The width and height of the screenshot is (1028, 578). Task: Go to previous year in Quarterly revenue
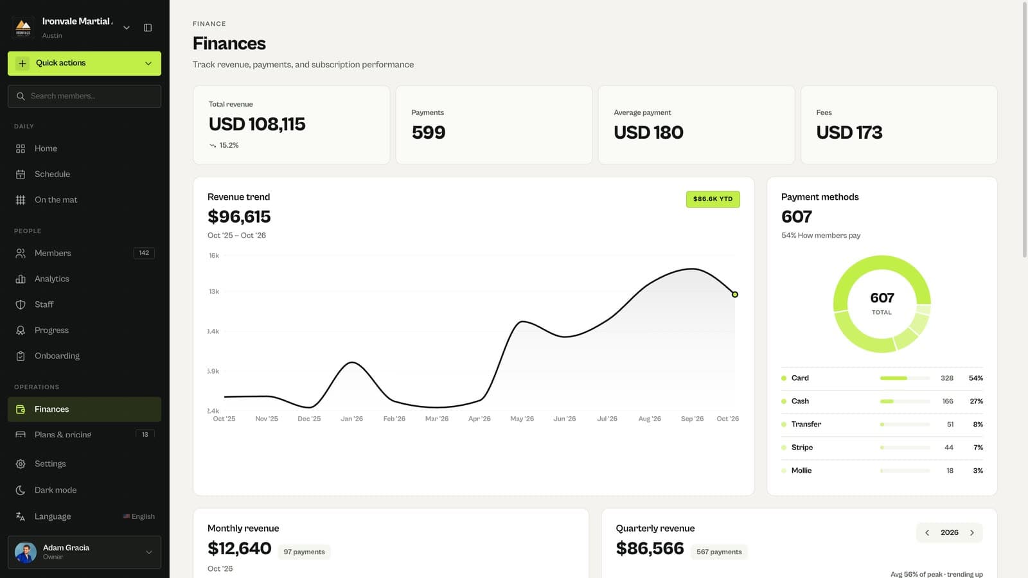pos(927,532)
